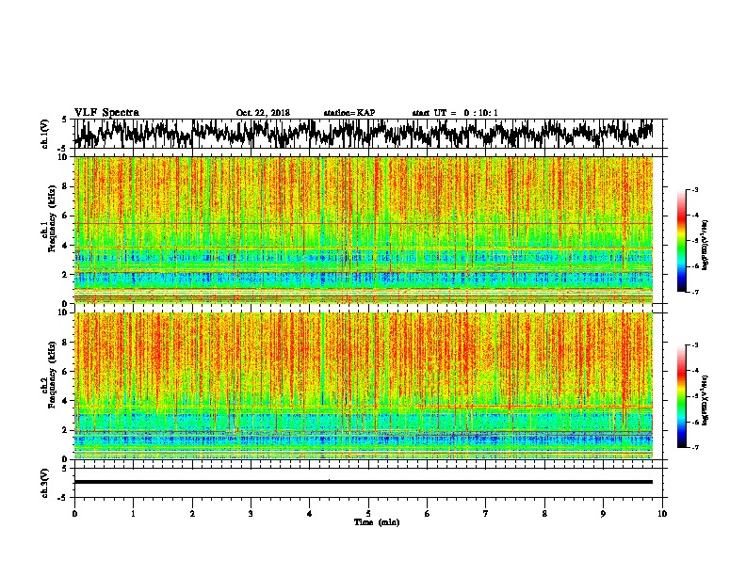The height and width of the screenshot is (576, 746).
Task: Click the "-7" tick on ch.1 color bar
Action: 694,292
